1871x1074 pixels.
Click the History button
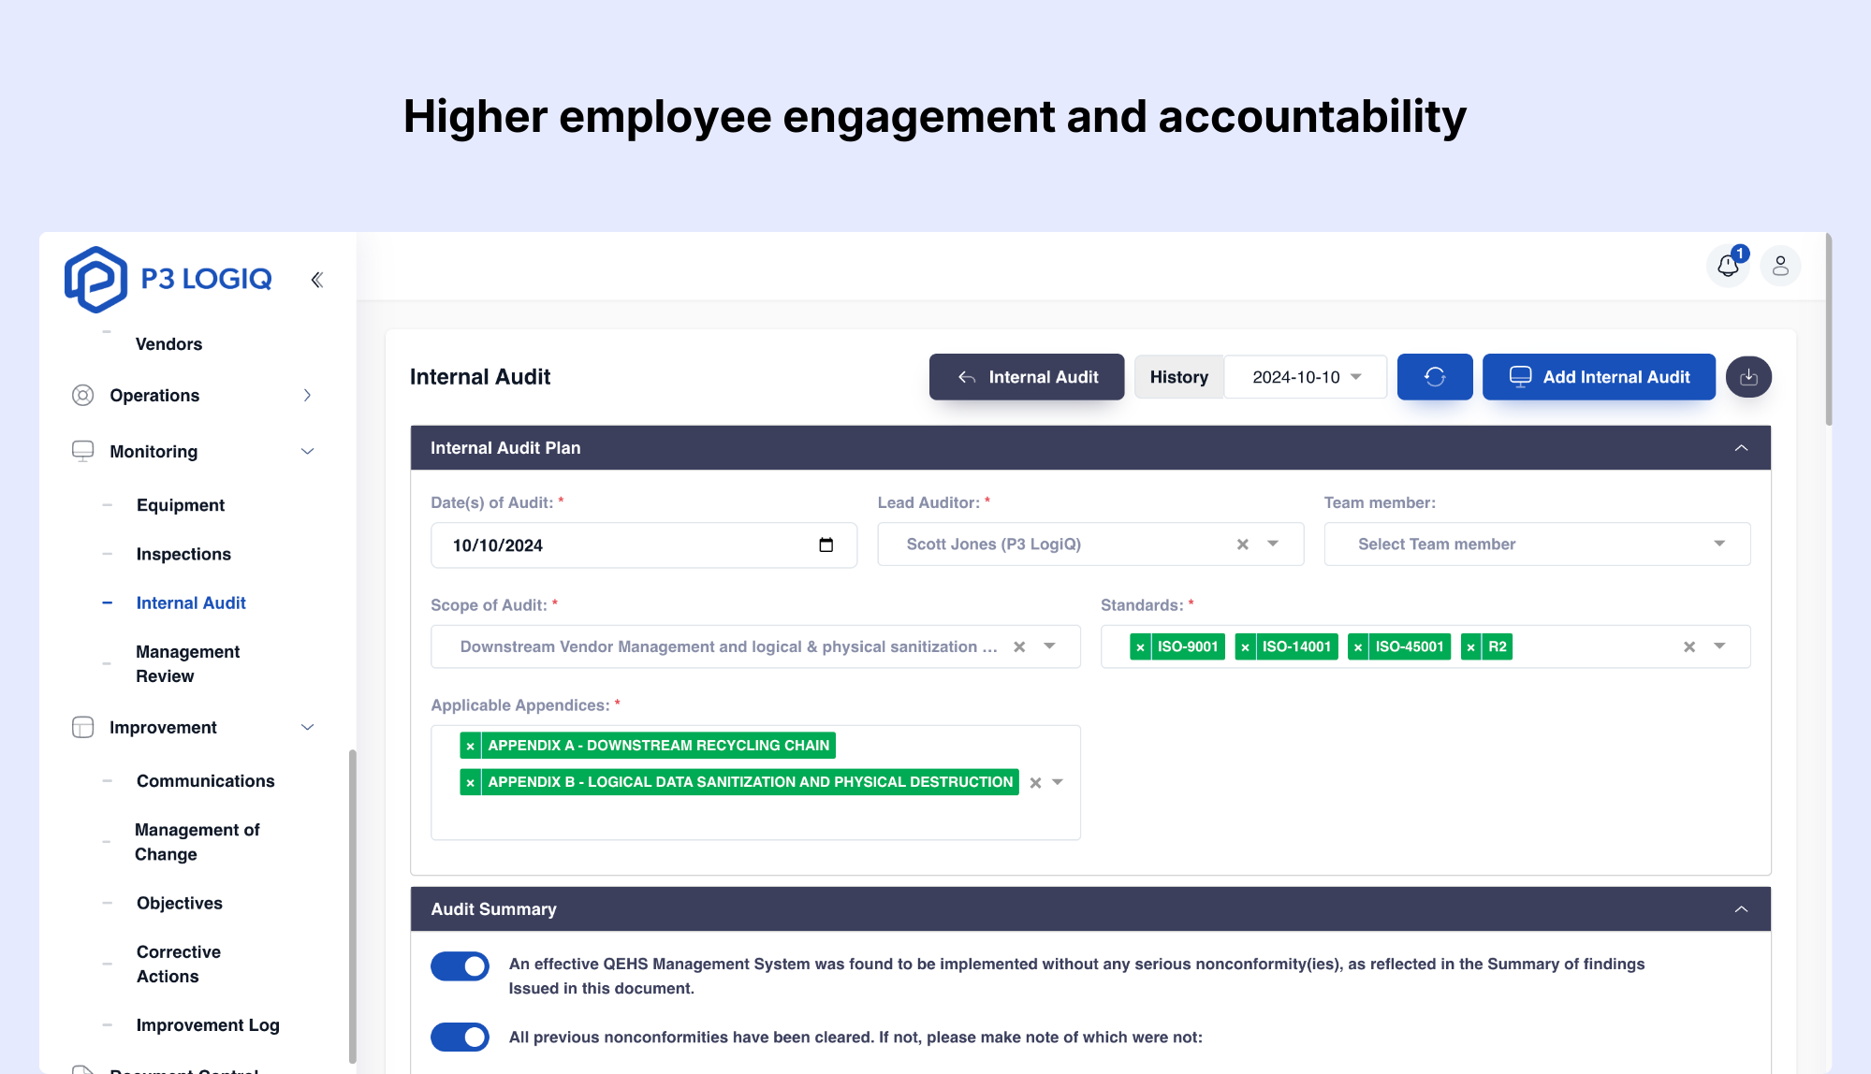(x=1178, y=377)
